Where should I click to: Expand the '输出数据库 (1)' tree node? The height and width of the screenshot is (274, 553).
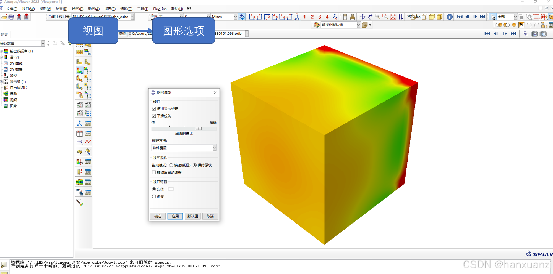tap(1, 51)
